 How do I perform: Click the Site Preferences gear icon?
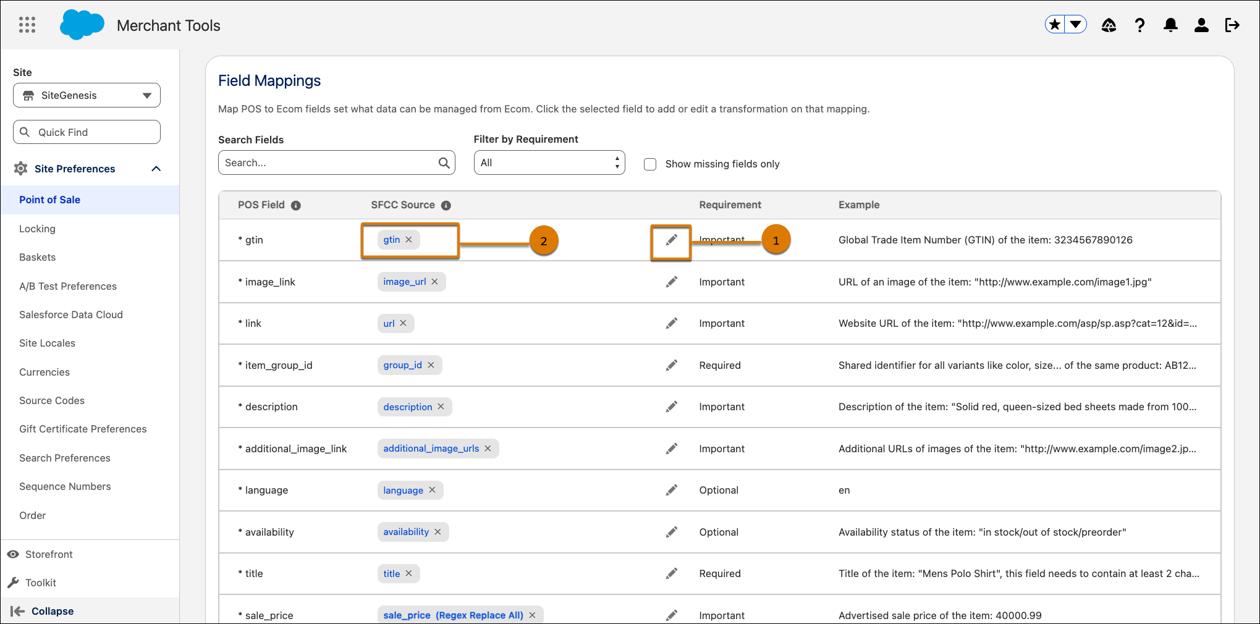[x=20, y=169]
